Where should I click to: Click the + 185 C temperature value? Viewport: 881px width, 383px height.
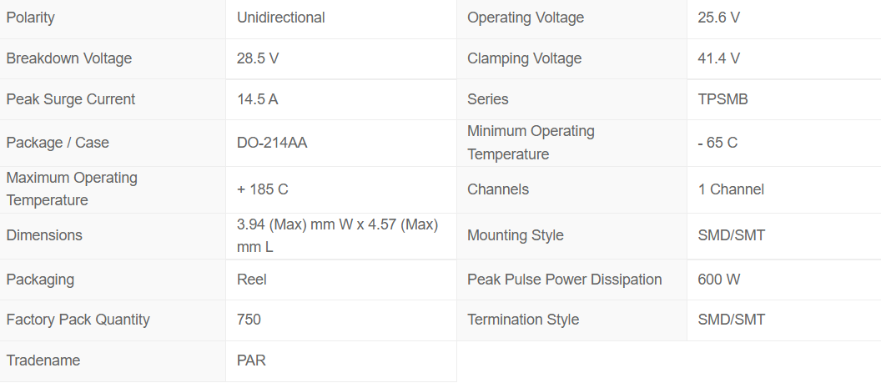pos(263,189)
